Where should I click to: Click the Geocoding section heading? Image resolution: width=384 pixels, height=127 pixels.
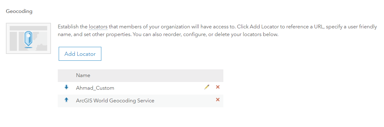[19, 11]
